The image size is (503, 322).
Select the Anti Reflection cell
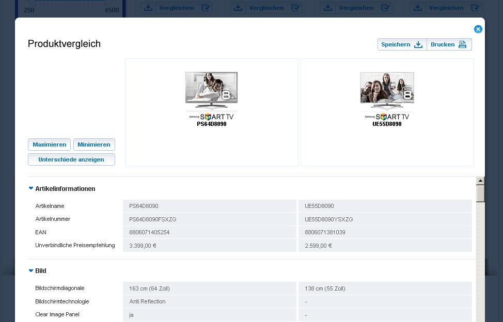(210, 301)
